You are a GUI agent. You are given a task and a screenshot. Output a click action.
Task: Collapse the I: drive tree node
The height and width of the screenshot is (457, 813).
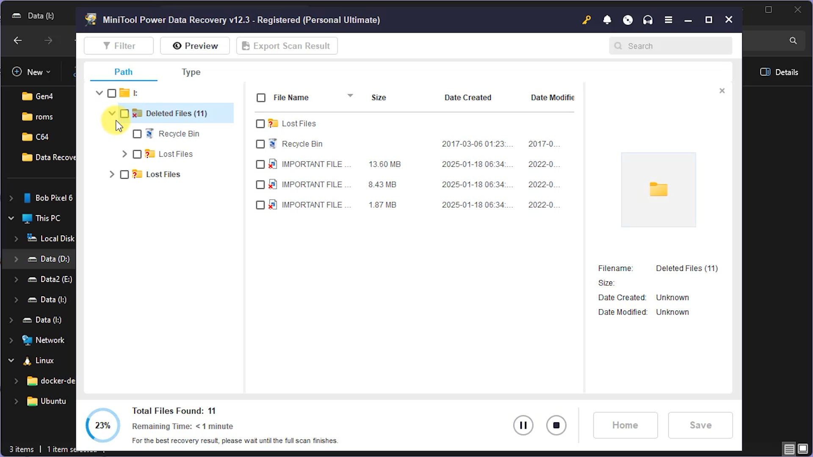click(x=100, y=93)
